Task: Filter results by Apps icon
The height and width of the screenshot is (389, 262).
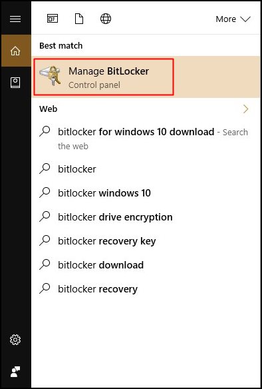Action: pos(53,19)
